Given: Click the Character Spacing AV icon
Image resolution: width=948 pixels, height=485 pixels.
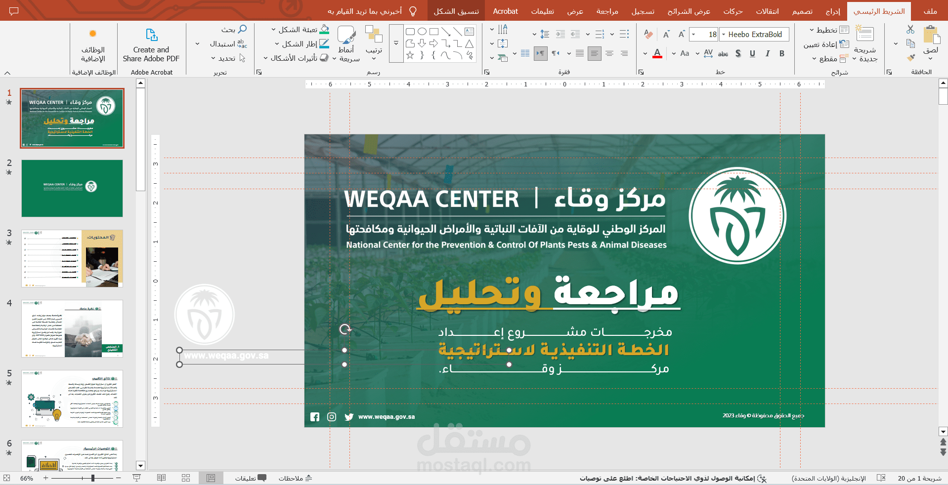Looking at the screenshot, I should point(708,53).
